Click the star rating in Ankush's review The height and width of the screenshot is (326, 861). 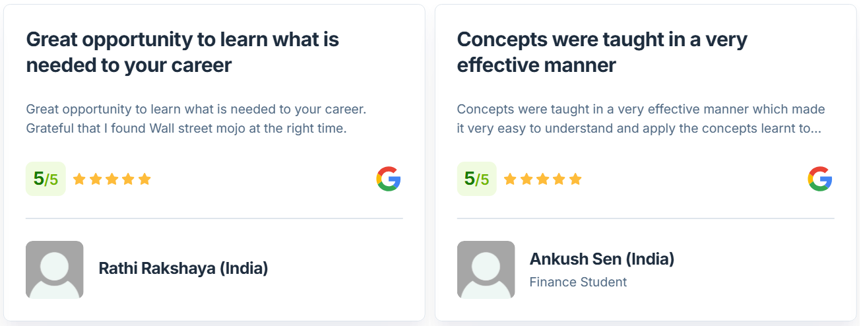pos(543,179)
